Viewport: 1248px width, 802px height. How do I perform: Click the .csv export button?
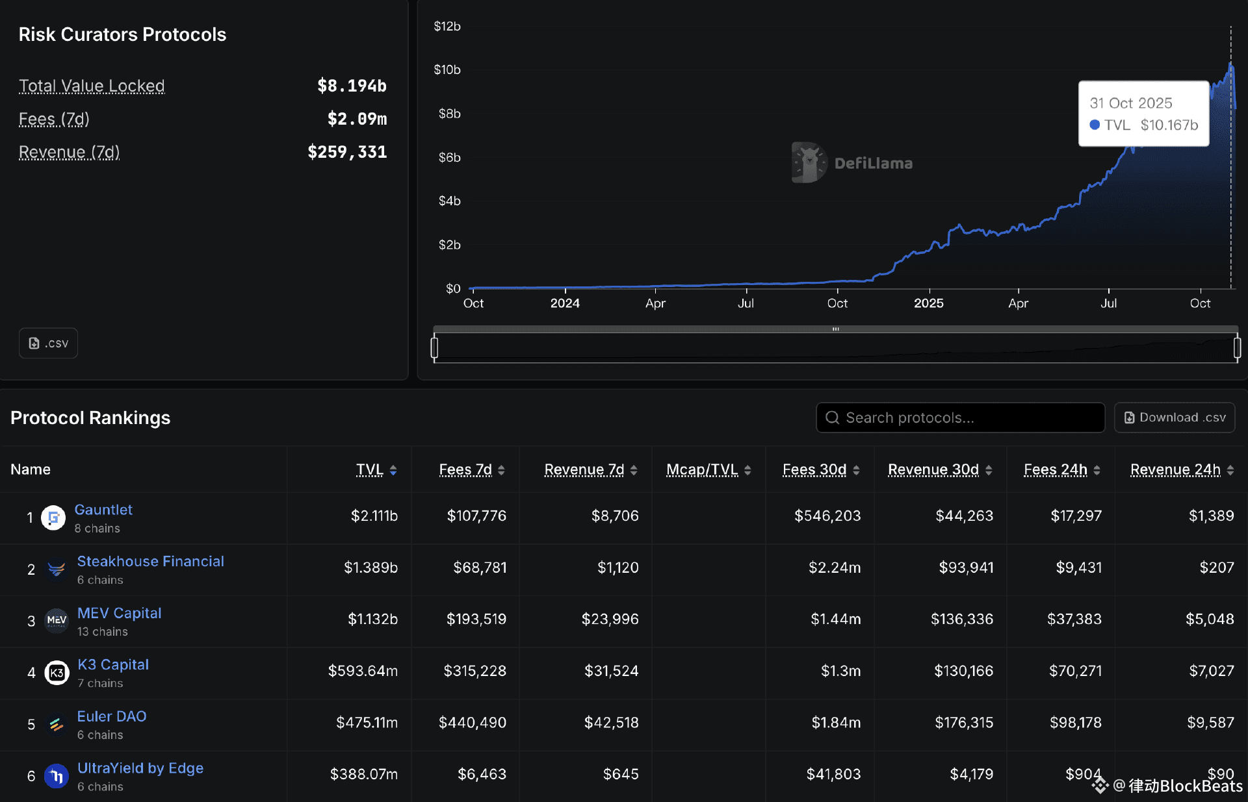click(48, 343)
